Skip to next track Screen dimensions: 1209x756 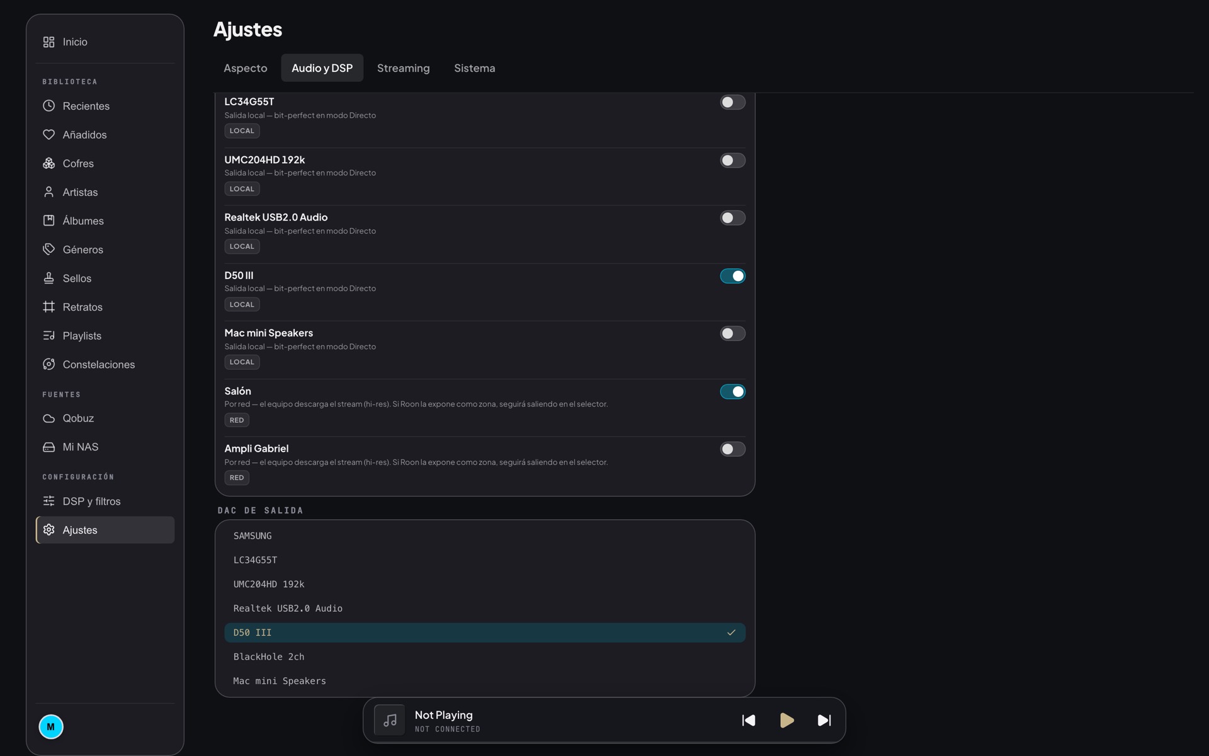(x=824, y=720)
